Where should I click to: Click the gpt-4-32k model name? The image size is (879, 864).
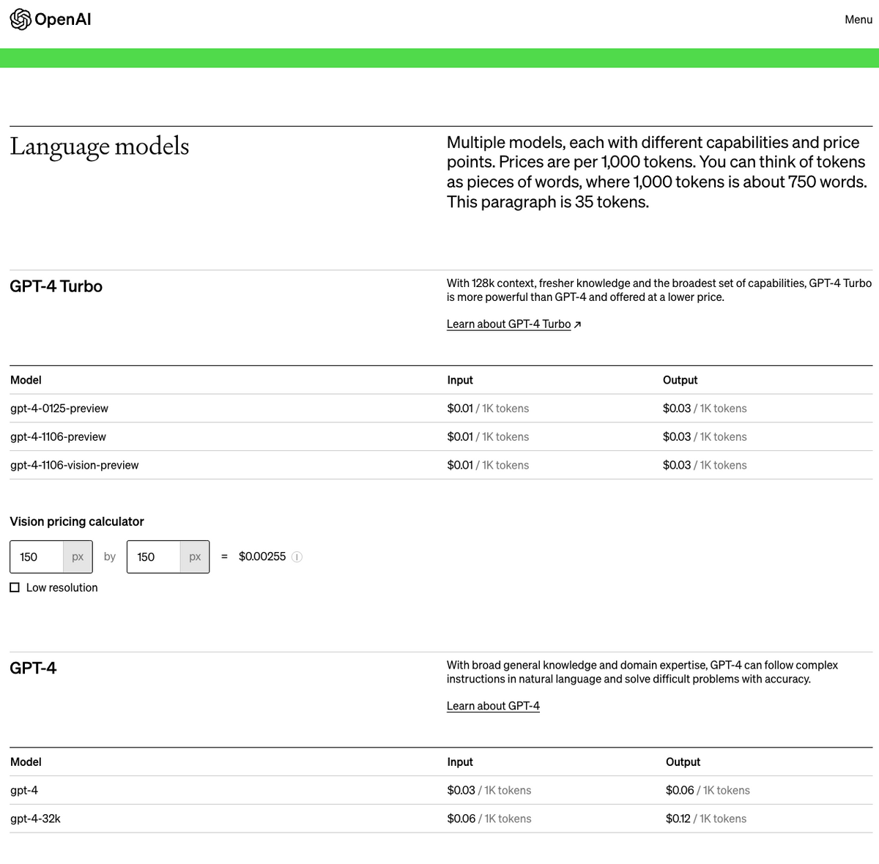tap(35, 819)
